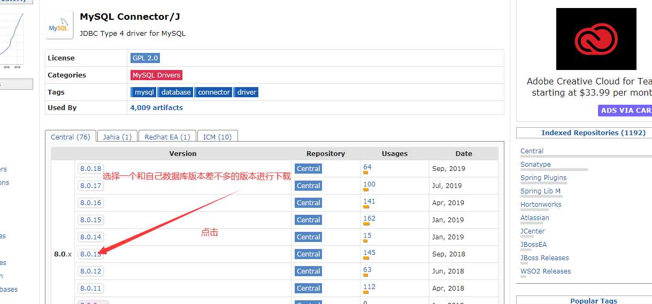This screenshot has height=304, width=652.
Task: Open the Central indexed repository link
Action: tap(532, 151)
